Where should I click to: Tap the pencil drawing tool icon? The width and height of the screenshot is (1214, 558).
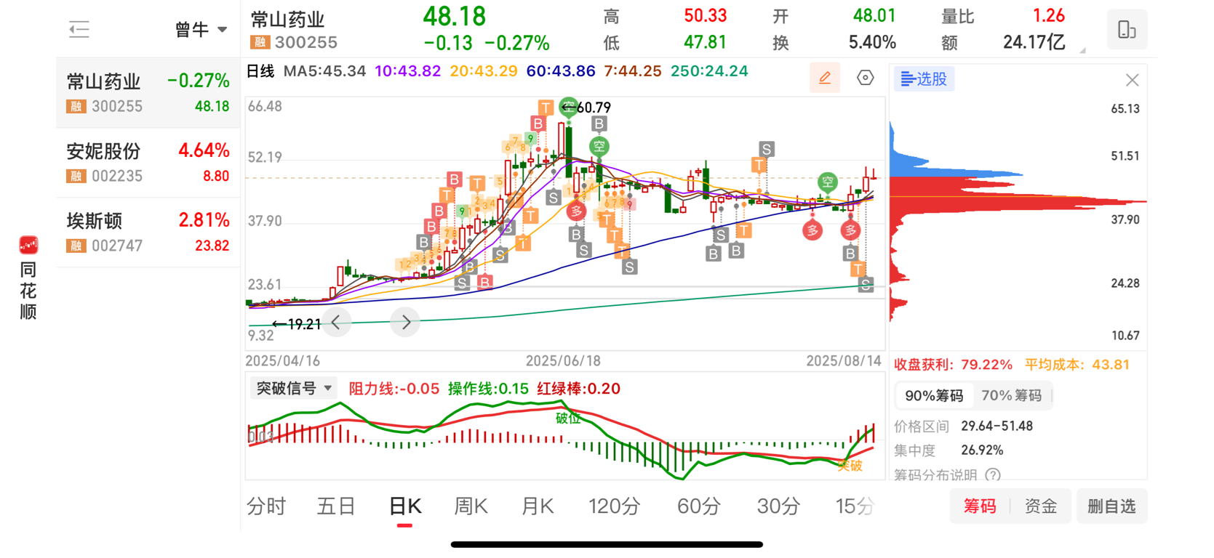point(824,78)
